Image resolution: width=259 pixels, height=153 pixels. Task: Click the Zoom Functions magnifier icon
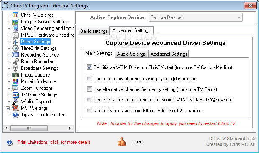(15, 88)
